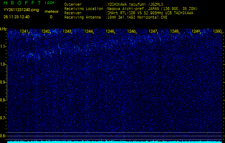The image size is (225, 143).
Task: Select the 26.11.23 12:40 timestamp
Action: click(16, 17)
